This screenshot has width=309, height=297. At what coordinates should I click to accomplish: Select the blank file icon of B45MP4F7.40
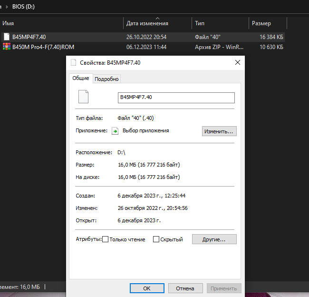[x=7, y=37]
